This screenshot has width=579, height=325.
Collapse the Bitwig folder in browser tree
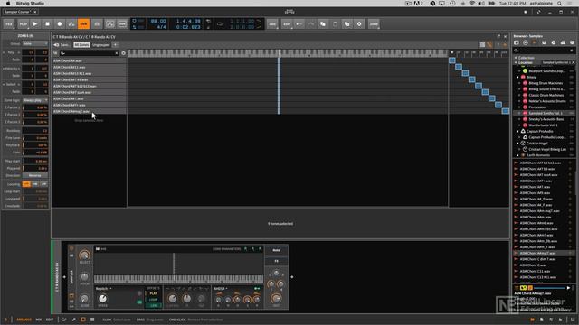pyautogui.click(x=518, y=78)
